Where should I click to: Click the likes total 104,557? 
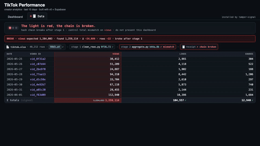178,100
